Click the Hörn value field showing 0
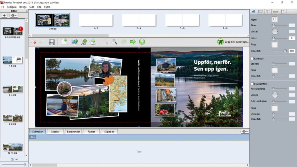Screen dimensions: 297x167 coord(292,38)
